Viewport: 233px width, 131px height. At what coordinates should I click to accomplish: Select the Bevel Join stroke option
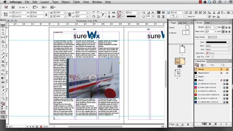point(229,32)
